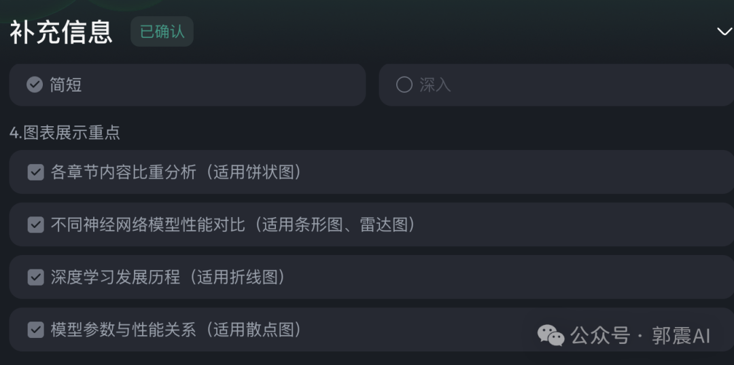Screen dimensions: 734x365
Task: Select the 简短 option label
Action: coord(66,85)
